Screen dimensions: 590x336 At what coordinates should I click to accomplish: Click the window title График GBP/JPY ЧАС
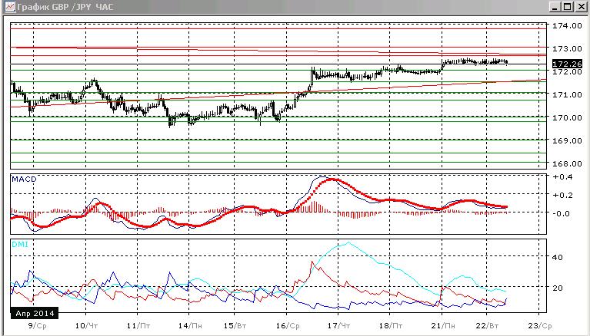pyautogui.click(x=65, y=7)
